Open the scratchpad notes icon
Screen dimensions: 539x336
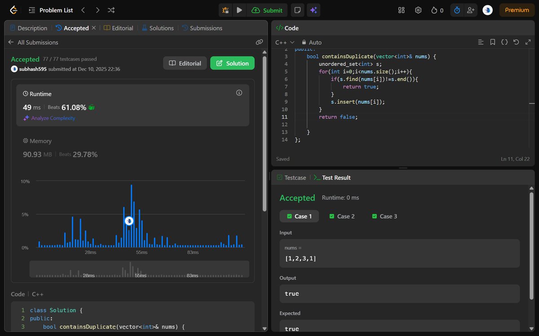(297, 10)
